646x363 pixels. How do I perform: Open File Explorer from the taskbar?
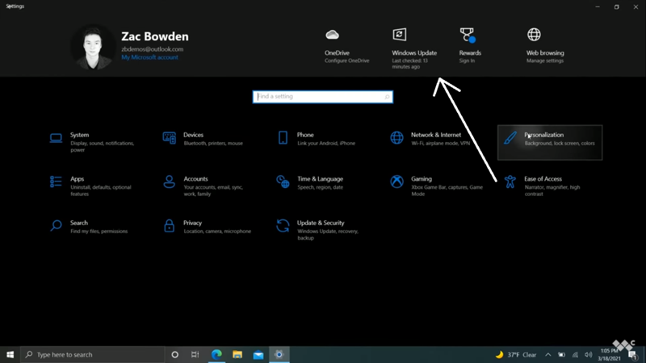point(237,354)
